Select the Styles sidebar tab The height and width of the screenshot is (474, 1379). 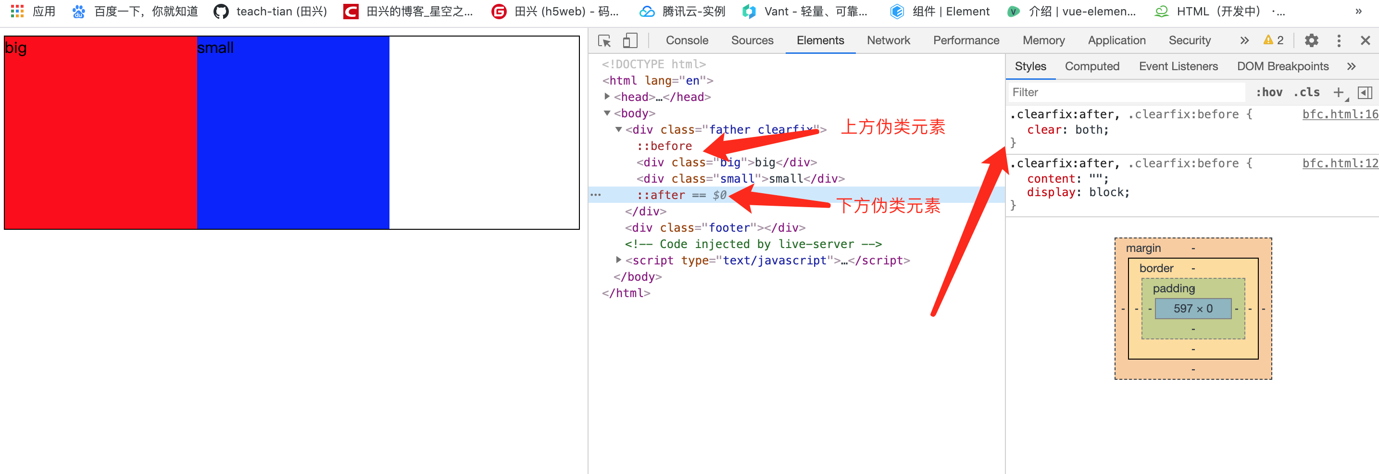coord(1030,66)
